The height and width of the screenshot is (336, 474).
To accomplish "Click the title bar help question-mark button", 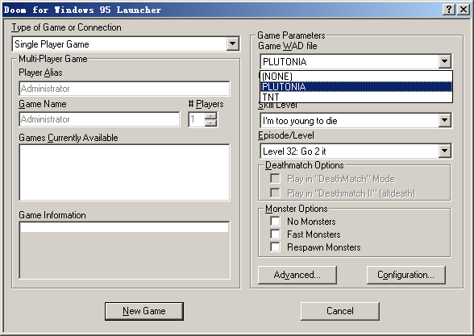I will tap(449, 10).
